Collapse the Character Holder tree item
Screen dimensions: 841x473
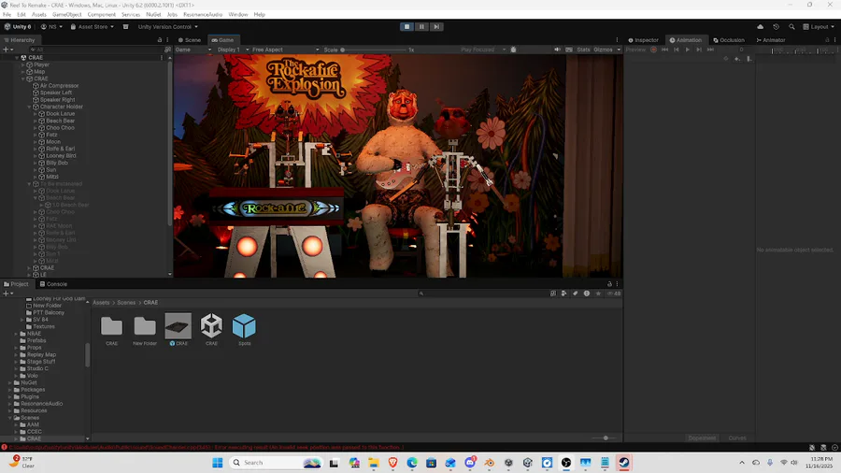(x=30, y=107)
